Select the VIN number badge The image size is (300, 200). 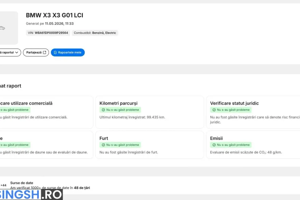click(48, 33)
